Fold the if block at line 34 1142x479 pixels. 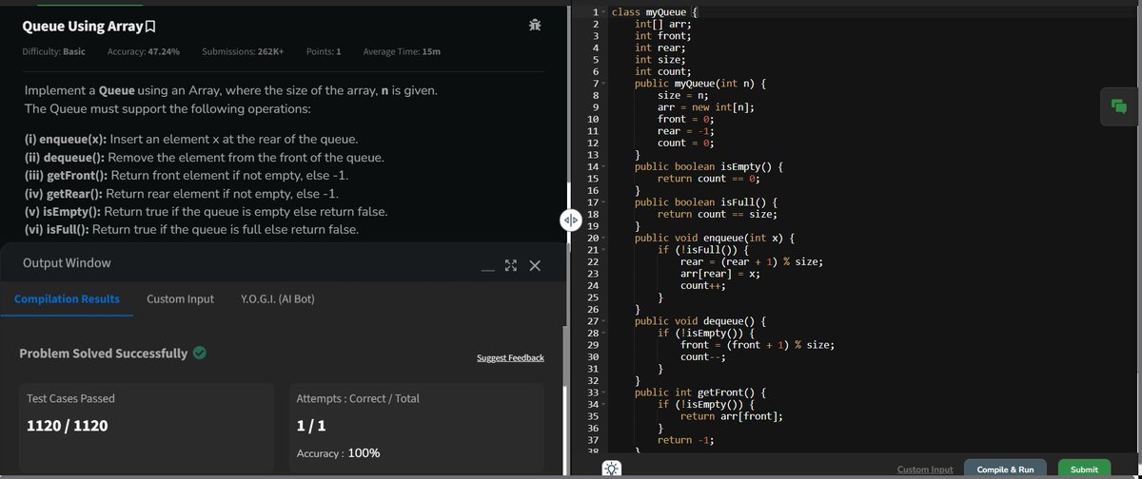pyautogui.click(x=603, y=404)
